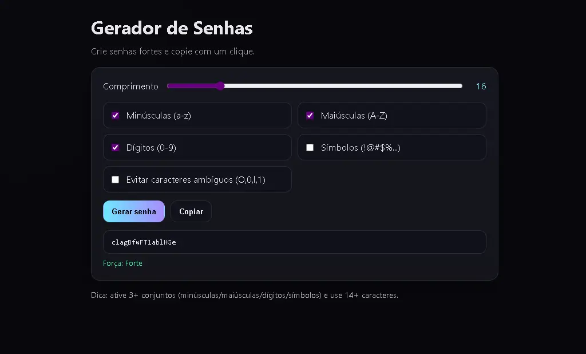The image size is (586, 354).
Task: Enable Símbolos (!@#$%...)
Action: 310,147
